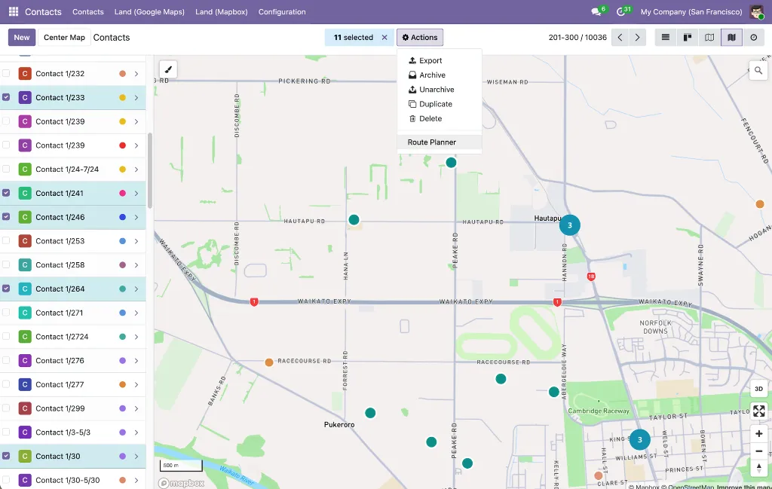Screen dimensions: 772x489
Task: Clear the 11 selected records
Action: [x=384, y=38]
